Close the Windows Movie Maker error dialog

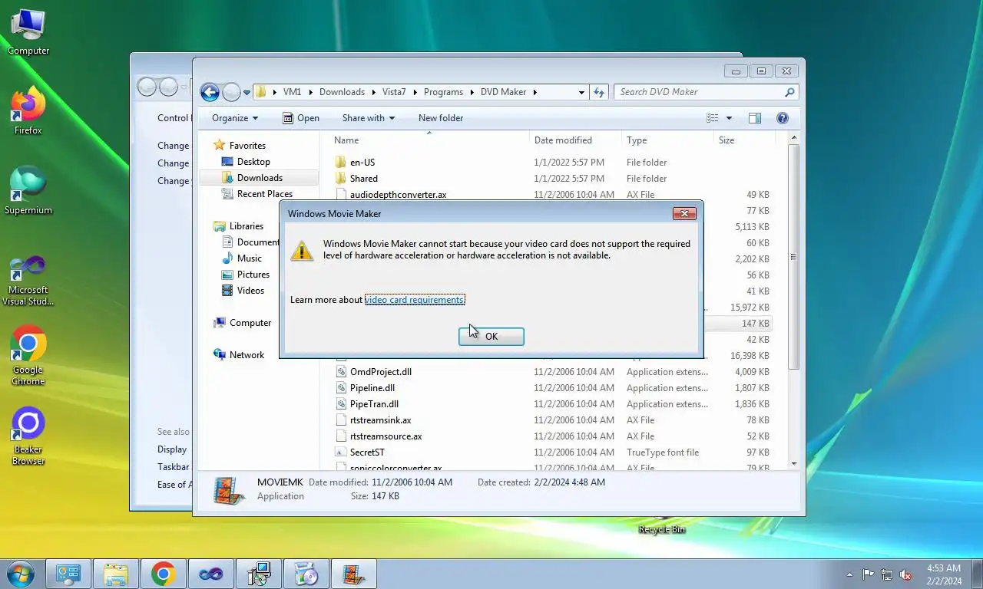tap(683, 213)
